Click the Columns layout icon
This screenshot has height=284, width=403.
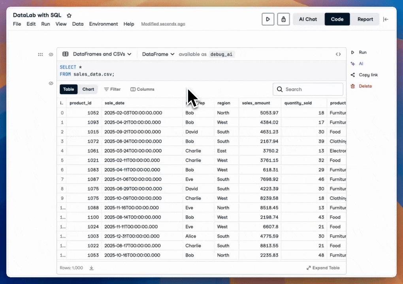(133, 89)
